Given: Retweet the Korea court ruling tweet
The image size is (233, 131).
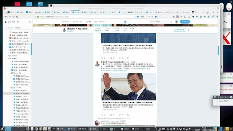Looking at the screenshot, I should pyautogui.click(x=111, y=115).
